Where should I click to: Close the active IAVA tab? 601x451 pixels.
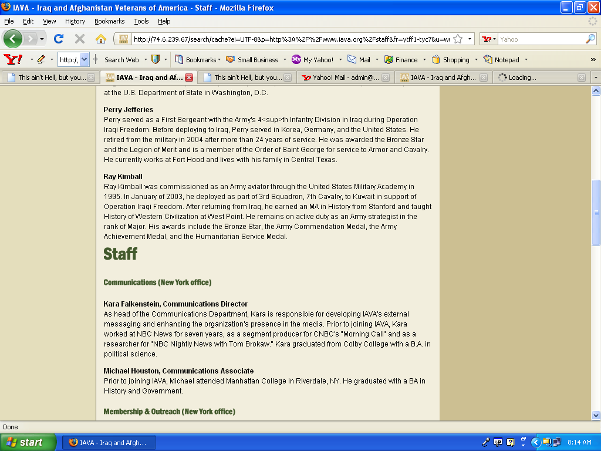click(189, 78)
